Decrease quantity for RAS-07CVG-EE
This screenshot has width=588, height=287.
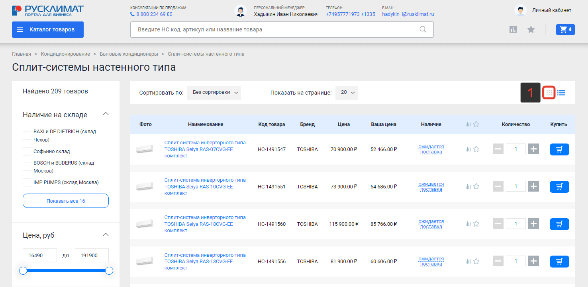point(498,149)
